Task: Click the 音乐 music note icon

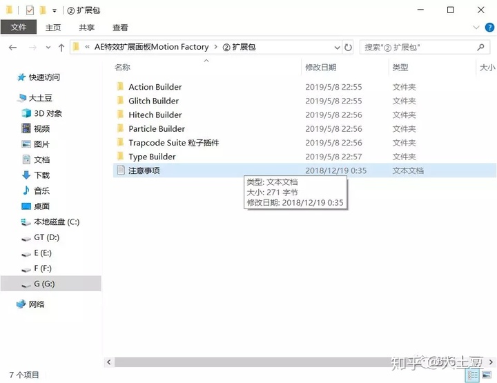Action: click(x=26, y=190)
